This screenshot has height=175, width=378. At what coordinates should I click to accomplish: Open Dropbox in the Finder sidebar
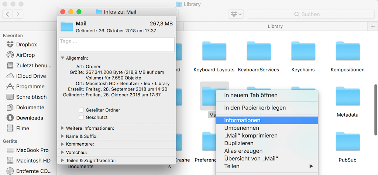pyautogui.click(x=26, y=44)
